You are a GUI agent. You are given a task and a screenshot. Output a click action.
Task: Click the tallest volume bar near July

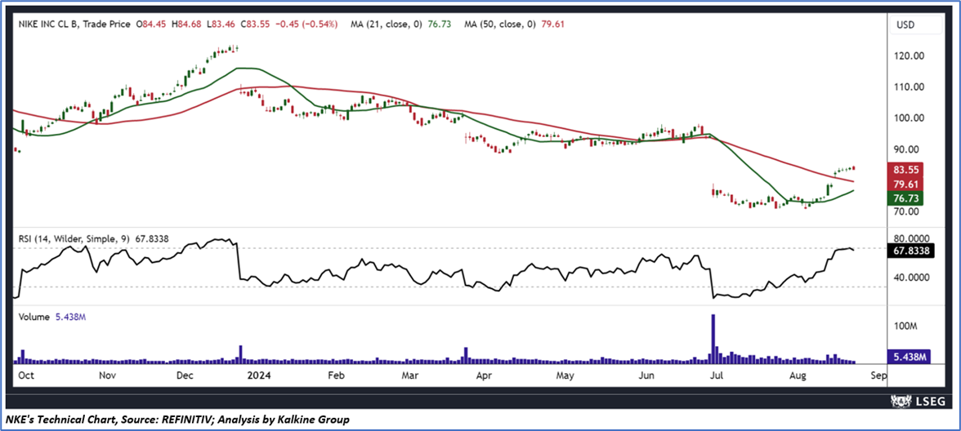pos(713,339)
